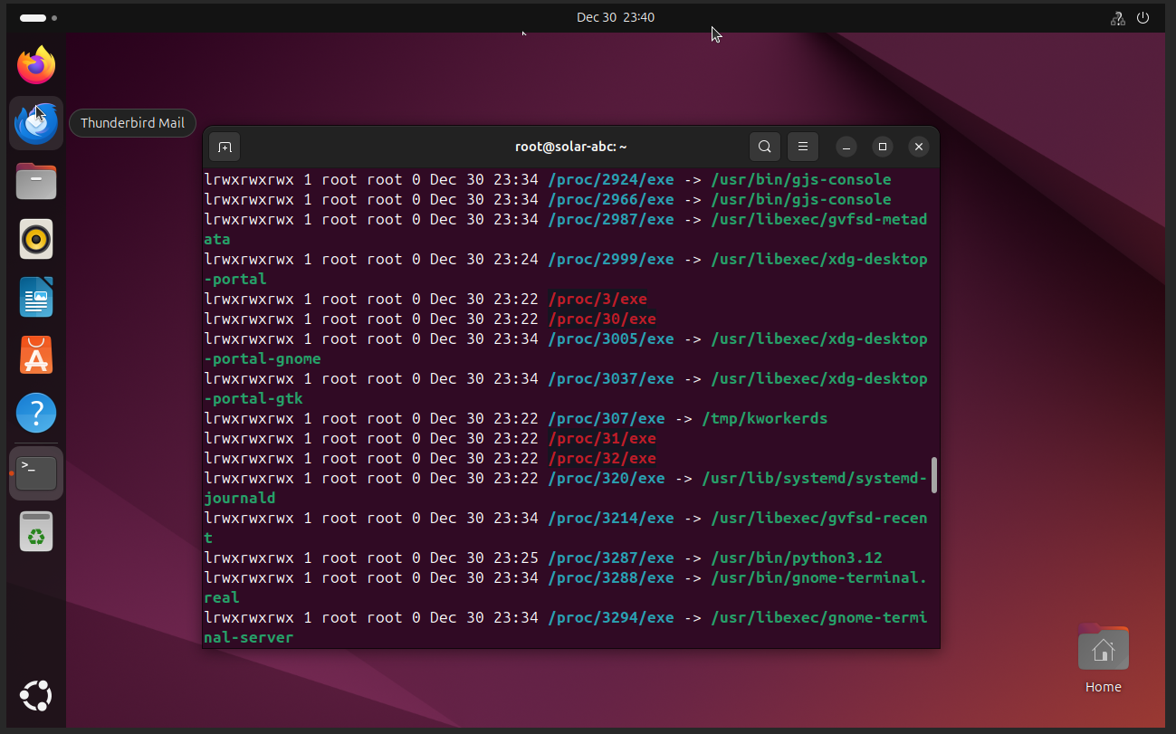The width and height of the screenshot is (1176, 734).
Task: Click the red /proc/30/exe entry
Action: (602, 319)
